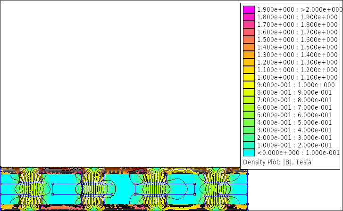Image resolution: width=343 pixels, height=211 pixels.
Task: Click the swatch for 8.000e-001 : 9.000e-001
Action: pyautogui.click(x=249, y=92)
